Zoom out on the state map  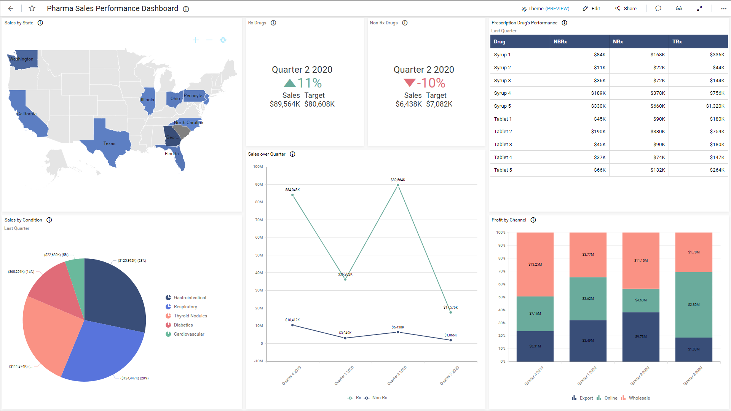point(209,40)
